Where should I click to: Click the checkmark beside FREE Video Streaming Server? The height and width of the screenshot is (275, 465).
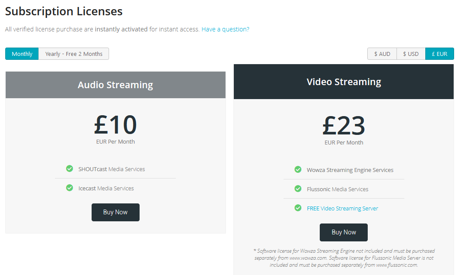pos(298,208)
